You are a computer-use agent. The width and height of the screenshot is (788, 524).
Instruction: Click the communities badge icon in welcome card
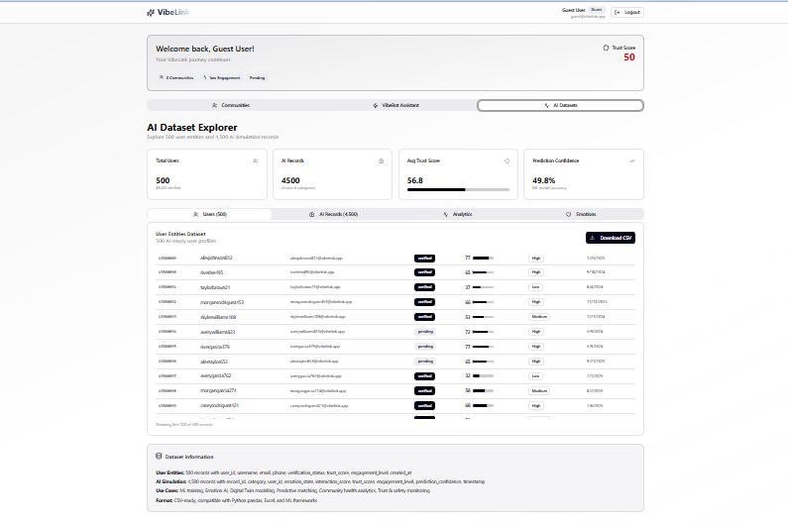click(x=162, y=77)
